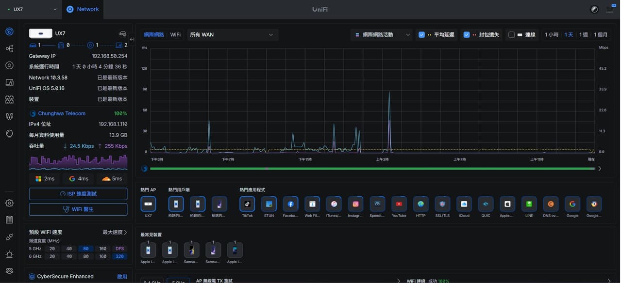
Task: Open the Insights waveform icon in sidebar
Action: 9,116
